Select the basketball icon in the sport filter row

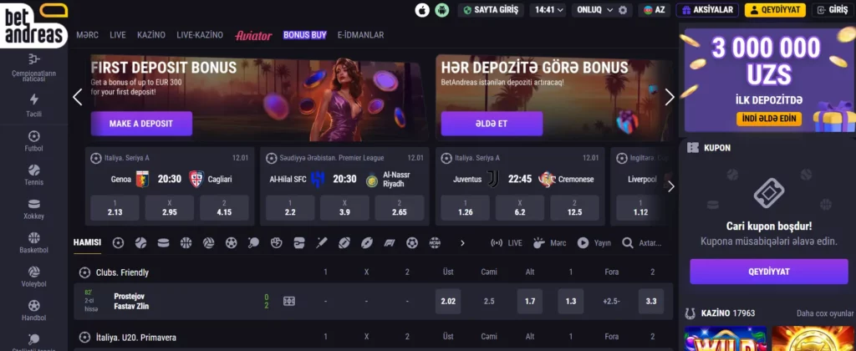tap(186, 243)
